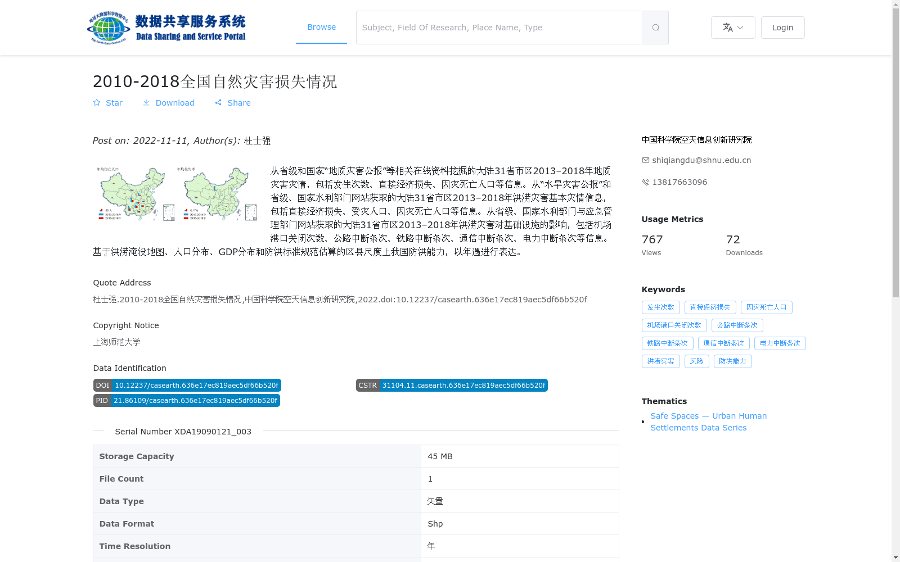This screenshot has width=900, height=562.
Task: Click the Time Resolution value 年
Action: point(431,546)
